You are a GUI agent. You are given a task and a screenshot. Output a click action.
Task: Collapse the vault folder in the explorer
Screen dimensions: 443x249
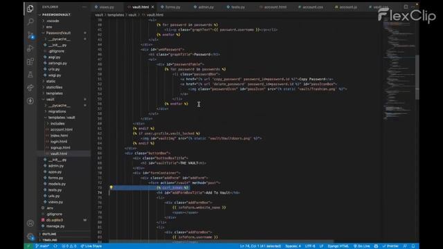click(51, 100)
